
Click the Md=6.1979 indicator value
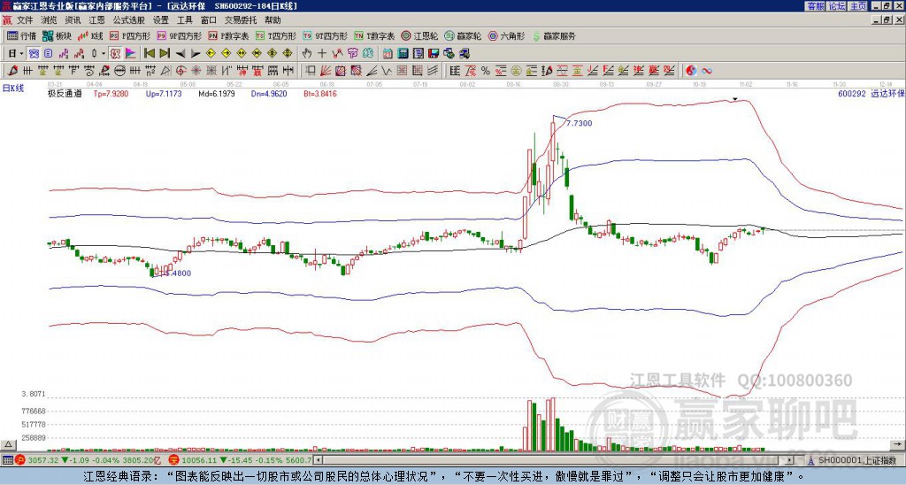217,93
